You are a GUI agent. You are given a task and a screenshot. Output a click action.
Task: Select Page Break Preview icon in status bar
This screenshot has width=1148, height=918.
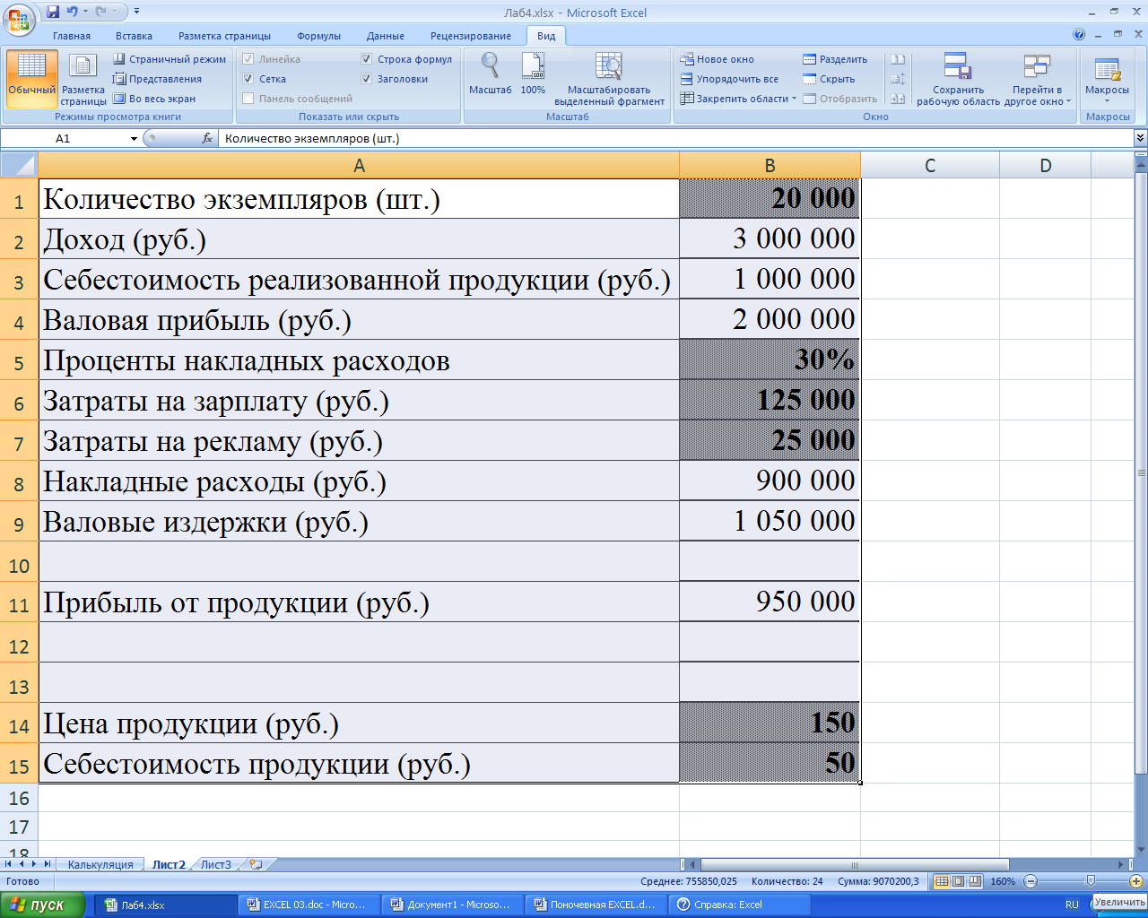(x=975, y=881)
